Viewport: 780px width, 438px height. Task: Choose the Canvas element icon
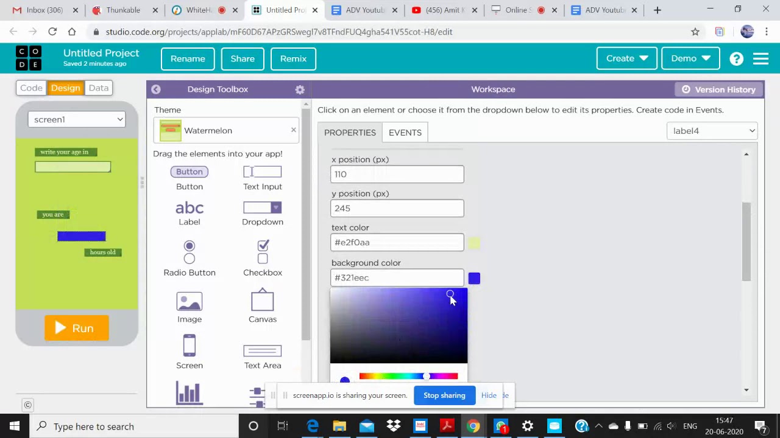click(263, 300)
